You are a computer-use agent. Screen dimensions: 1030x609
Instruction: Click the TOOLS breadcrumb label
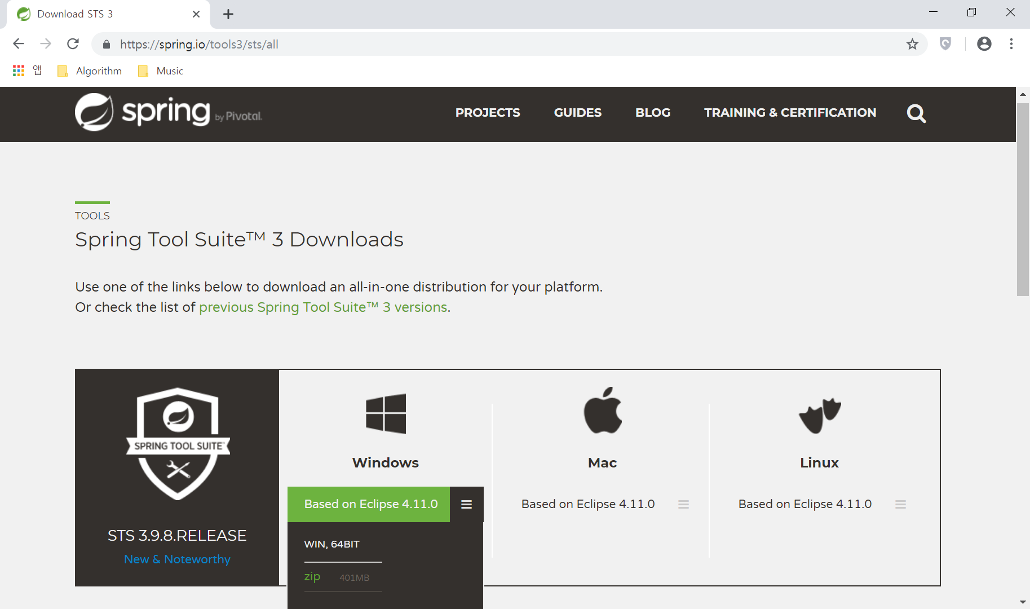coord(92,215)
